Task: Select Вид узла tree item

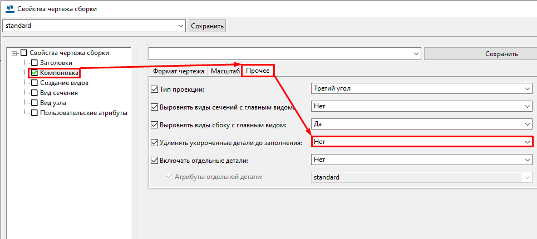Action: point(53,103)
